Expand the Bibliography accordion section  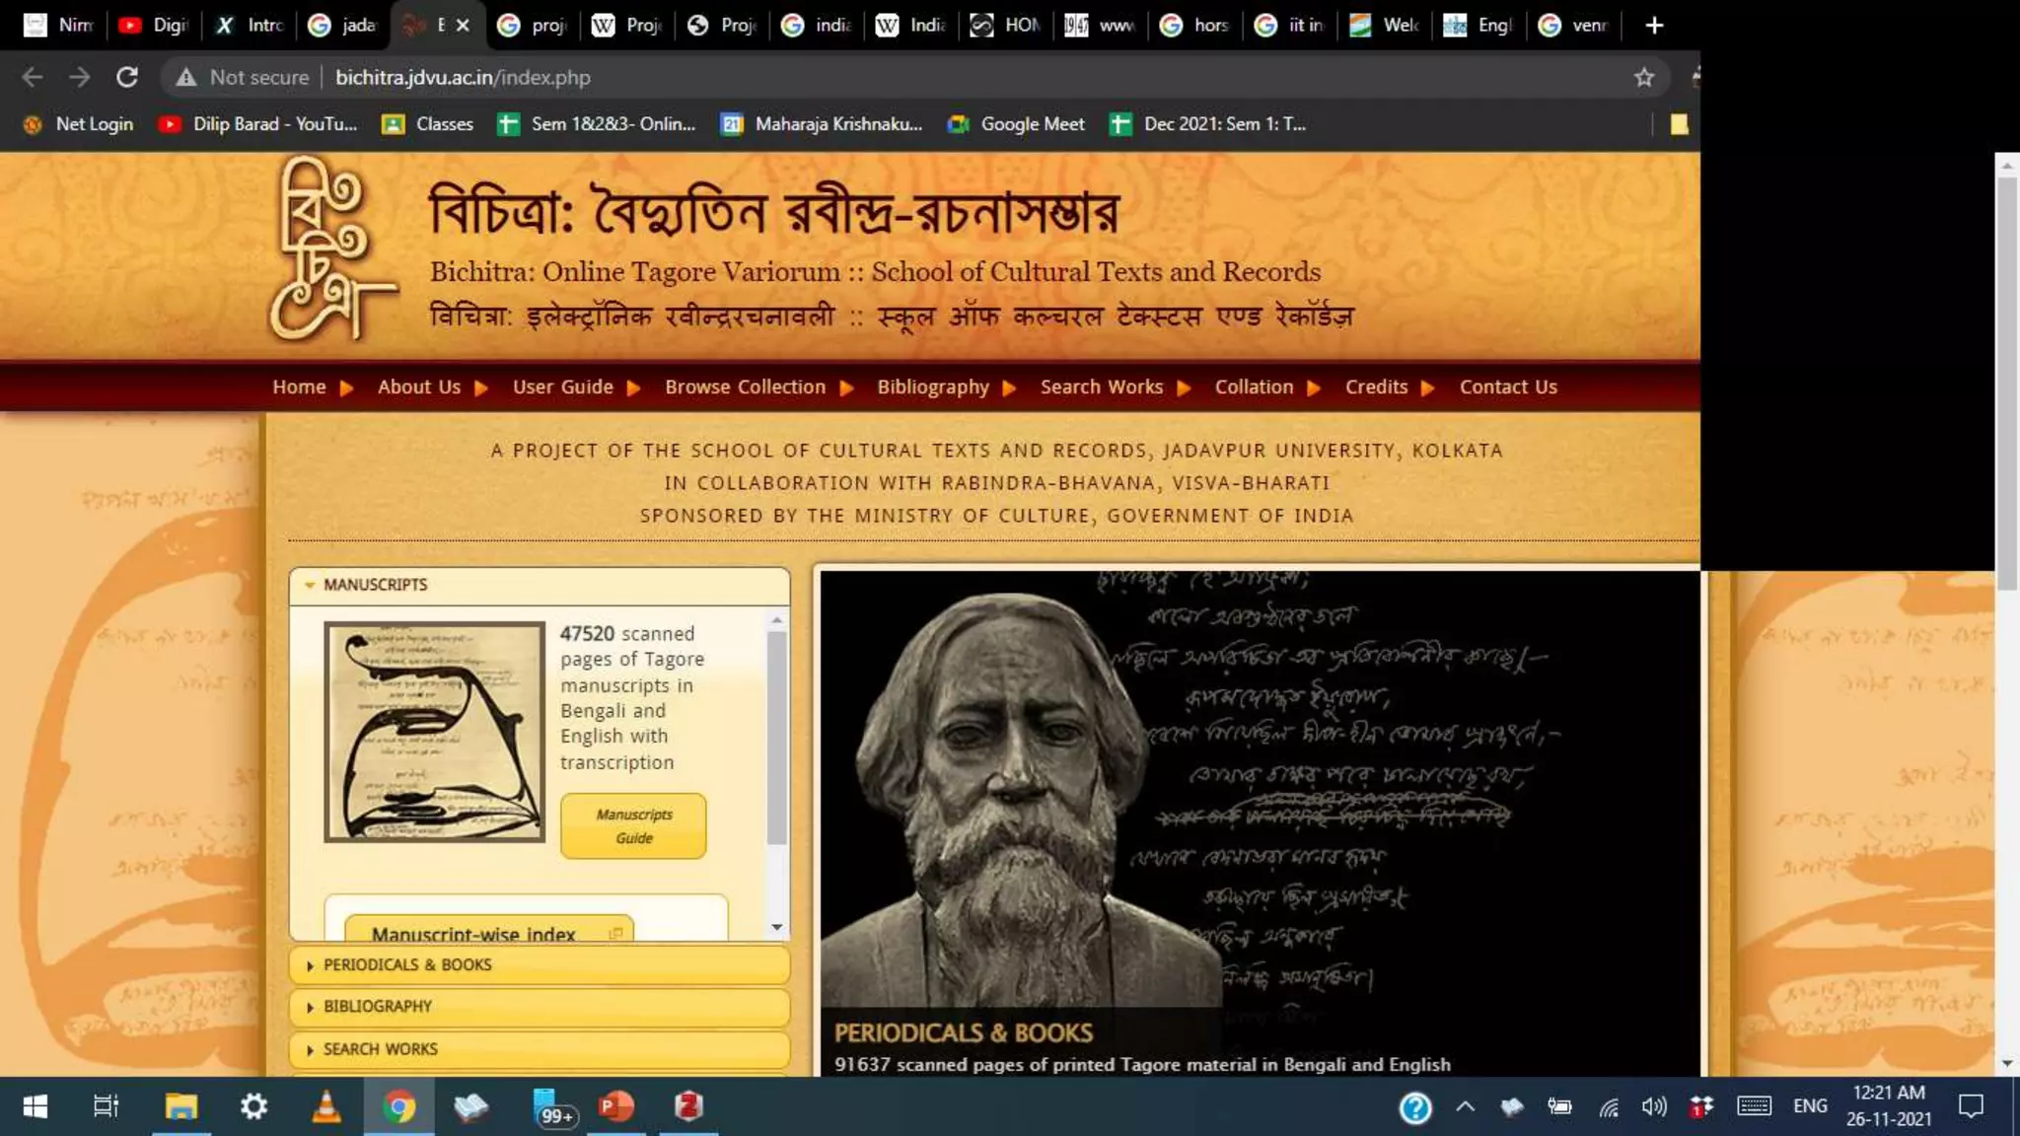click(x=378, y=1007)
